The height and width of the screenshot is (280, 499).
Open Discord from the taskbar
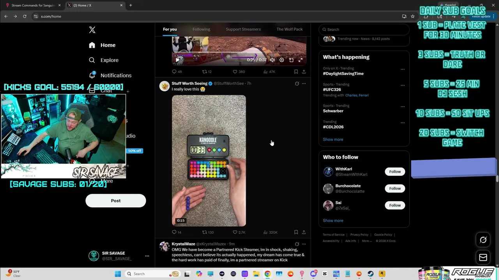click(x=313, y=274)
